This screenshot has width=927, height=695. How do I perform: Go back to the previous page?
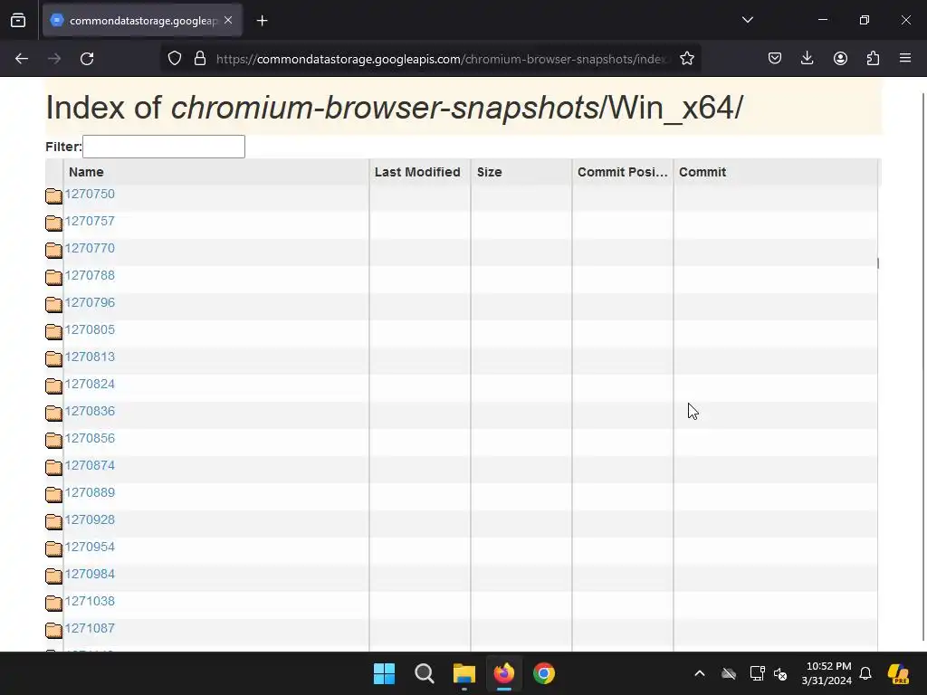[22, 59]
